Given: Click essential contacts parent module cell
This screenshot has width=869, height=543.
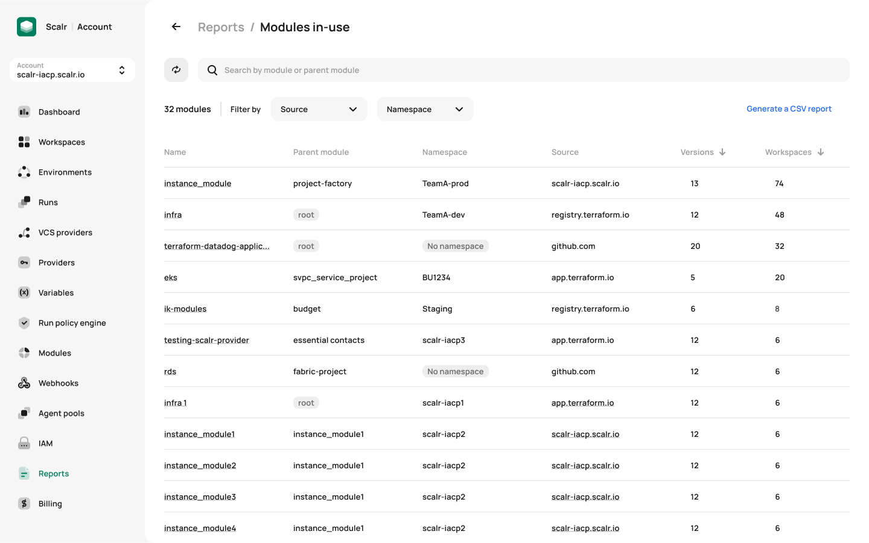Looking at the screenshot, I should (329, 340).
